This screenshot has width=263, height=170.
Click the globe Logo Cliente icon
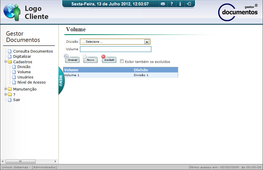pyautogui.click(x=12, y=12)
